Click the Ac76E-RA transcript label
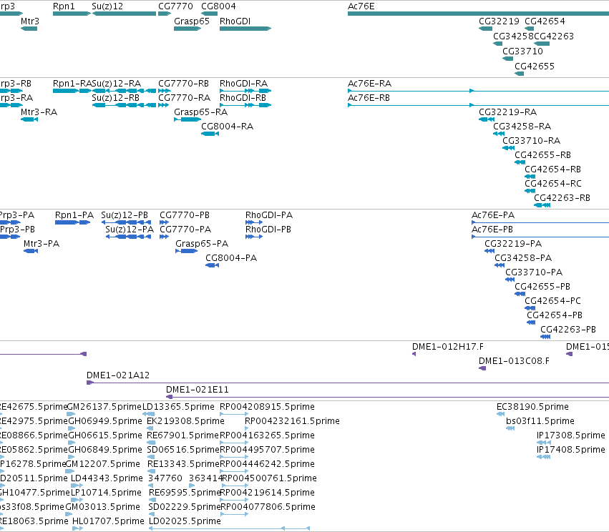The height and width of the screenshot is (532, 609). [370, 84]
